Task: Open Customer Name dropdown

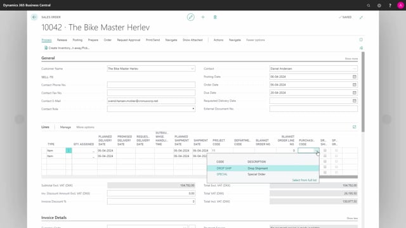Action: [192, 69]
